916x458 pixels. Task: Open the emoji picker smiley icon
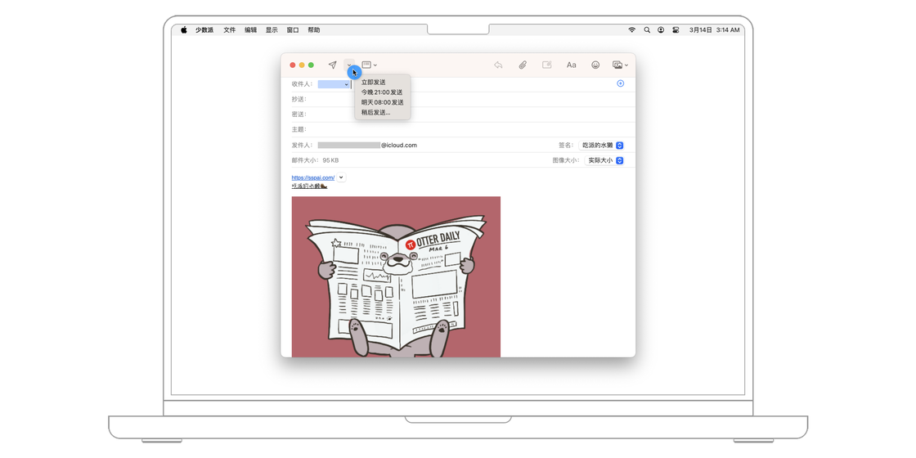tap(595, 65)
